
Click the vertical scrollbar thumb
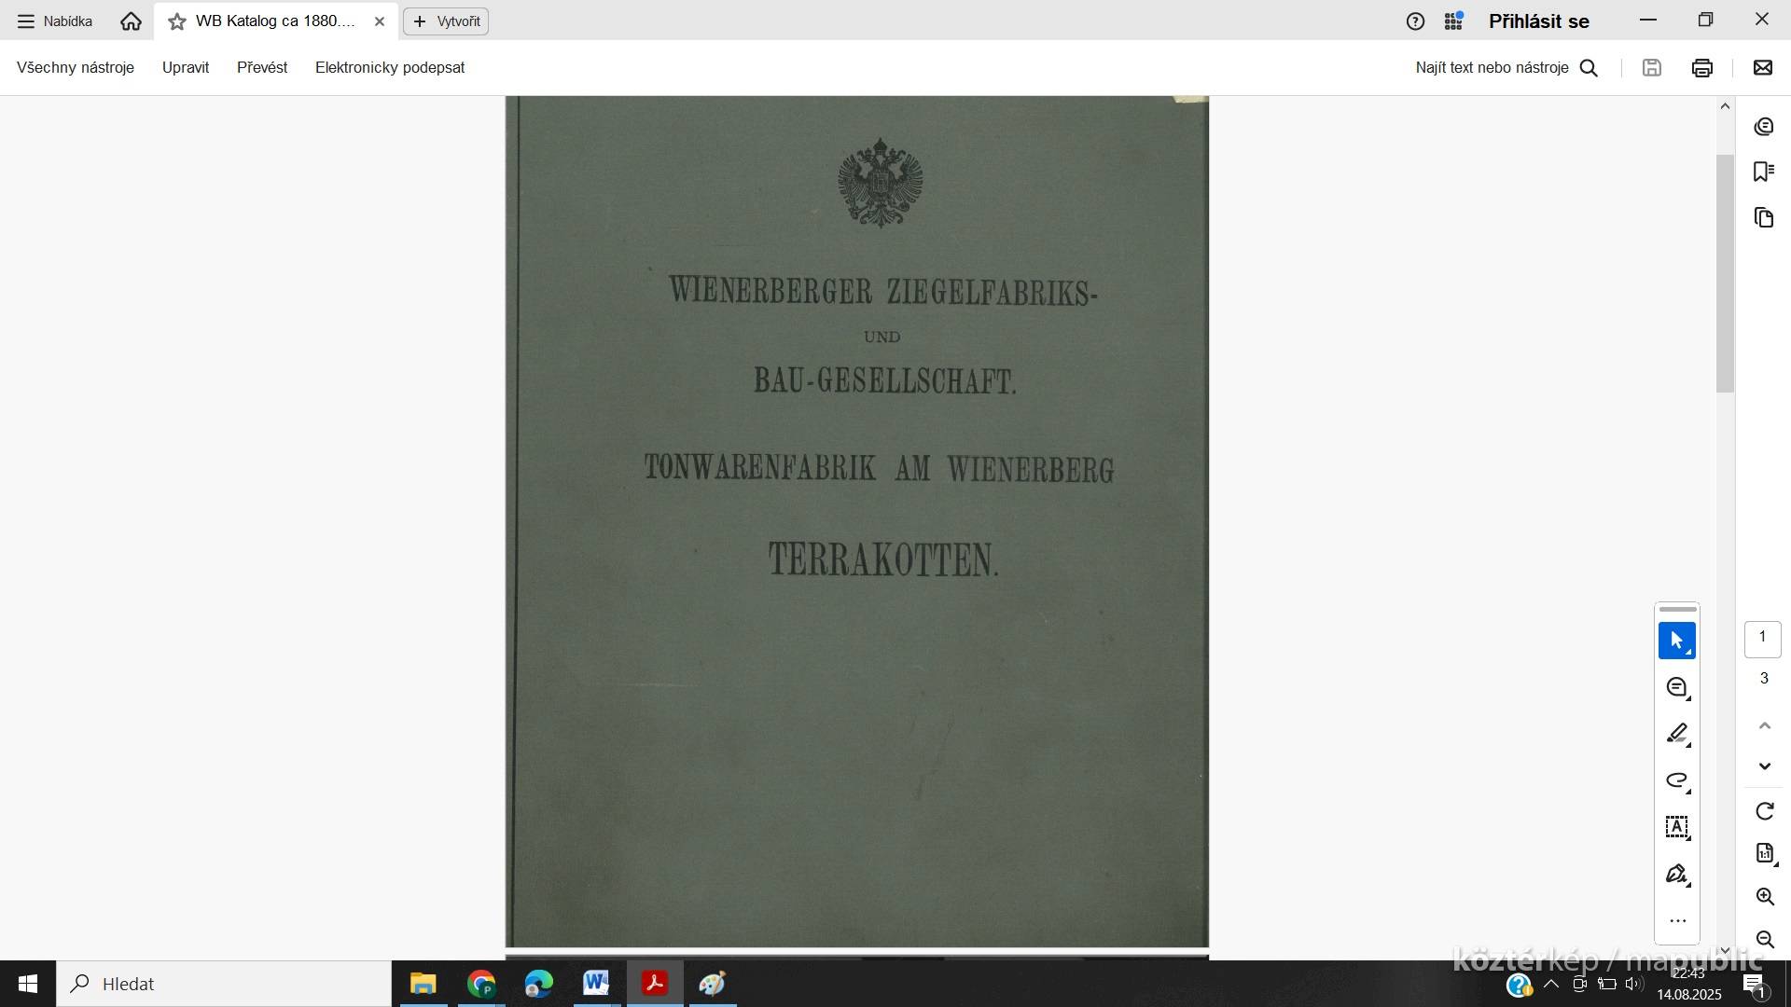pyautogui.click(x=1725, y=273)
